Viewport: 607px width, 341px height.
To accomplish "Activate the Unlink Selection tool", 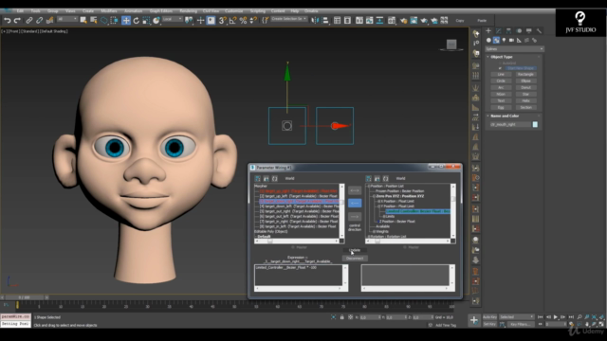I will [x=39, y=20].
